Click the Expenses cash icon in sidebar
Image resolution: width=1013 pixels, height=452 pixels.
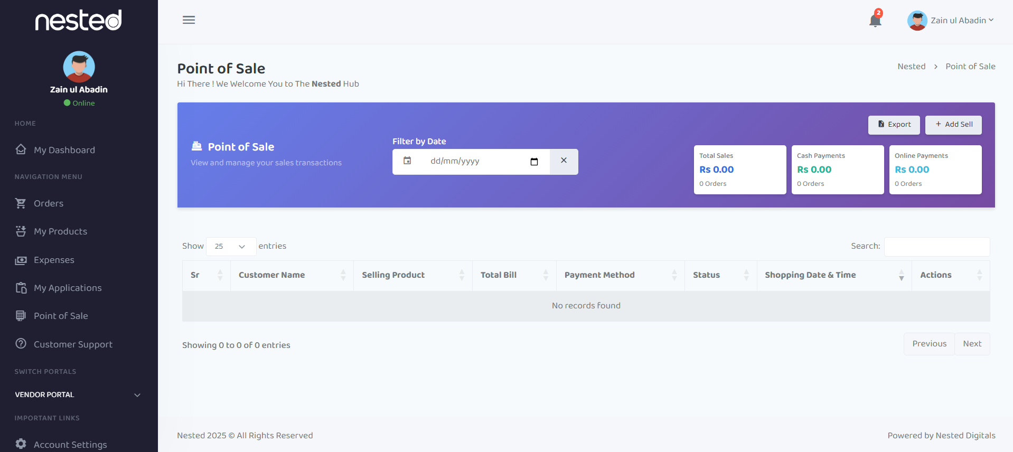pos(21,260)
